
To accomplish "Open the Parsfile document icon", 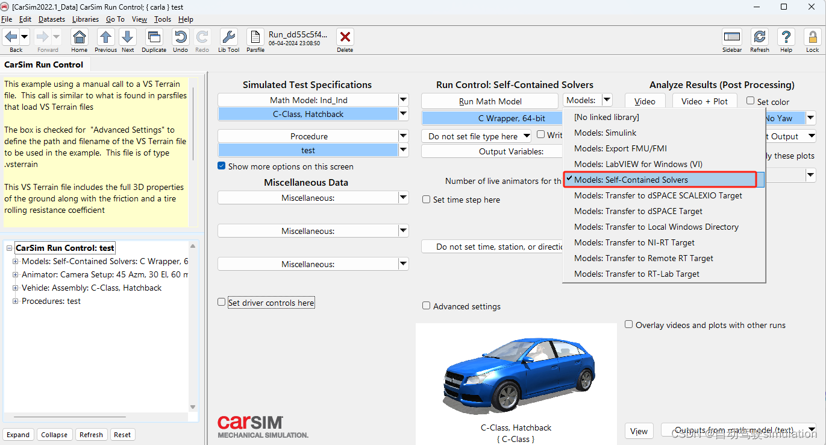I will pos(255,36).
